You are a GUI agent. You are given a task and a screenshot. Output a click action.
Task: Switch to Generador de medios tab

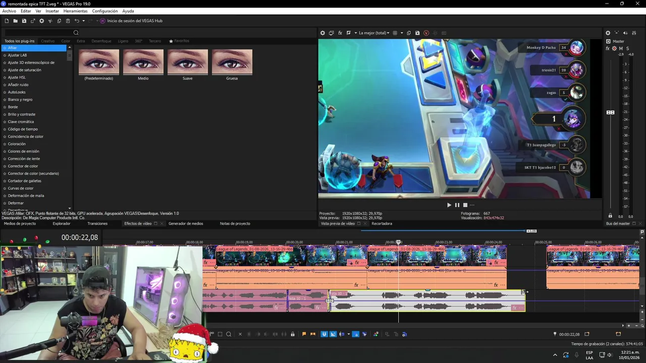click(186, 223)
